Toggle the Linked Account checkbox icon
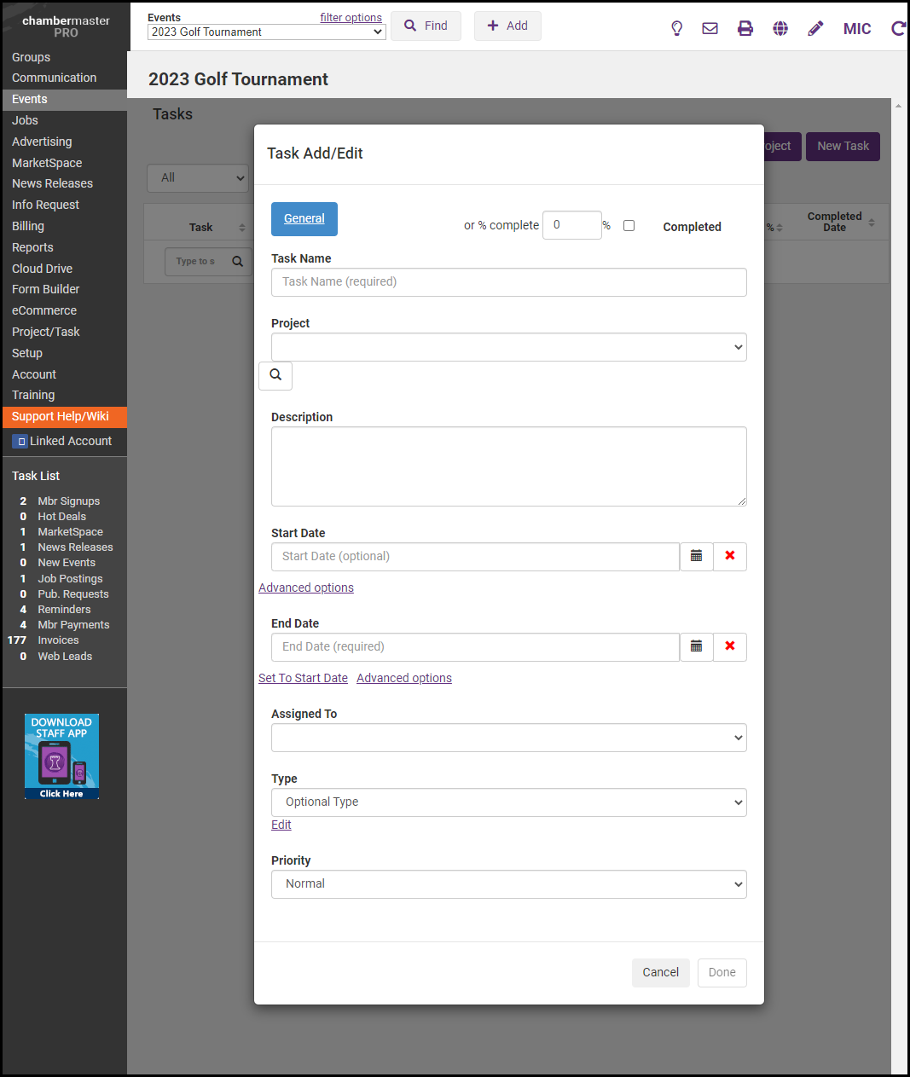 (x=20, y=442)
